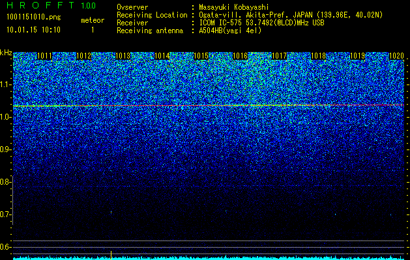This screenshot has height=260, width=410.
Task: Click the 0.7 frequency axis label
Action: [x=5, y=214]
